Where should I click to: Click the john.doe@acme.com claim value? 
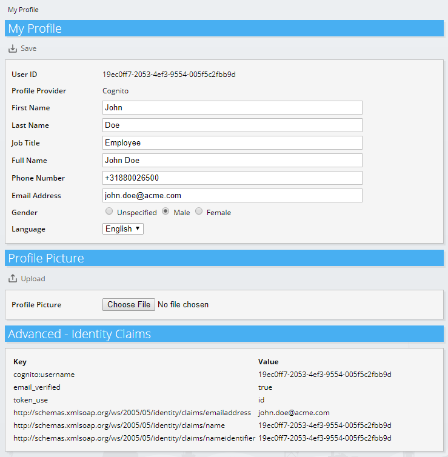[x=294, y=413]
